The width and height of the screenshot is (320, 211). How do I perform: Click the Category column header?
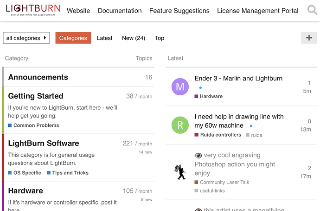[17, 58]
